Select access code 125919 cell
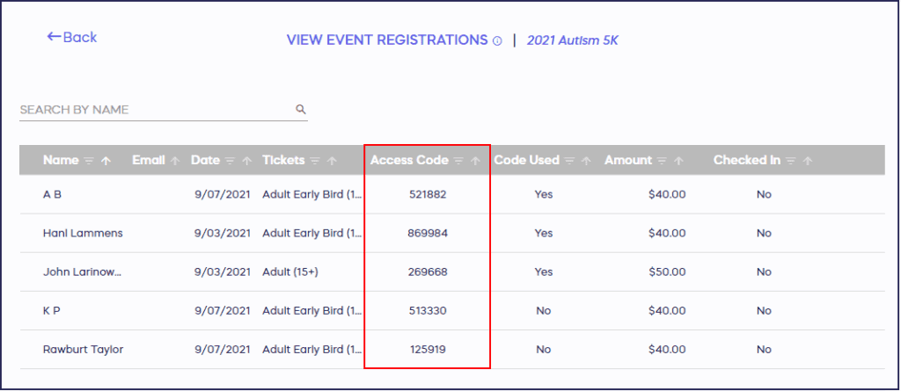This screenshot has height=391, width=901. coord(428,349)
